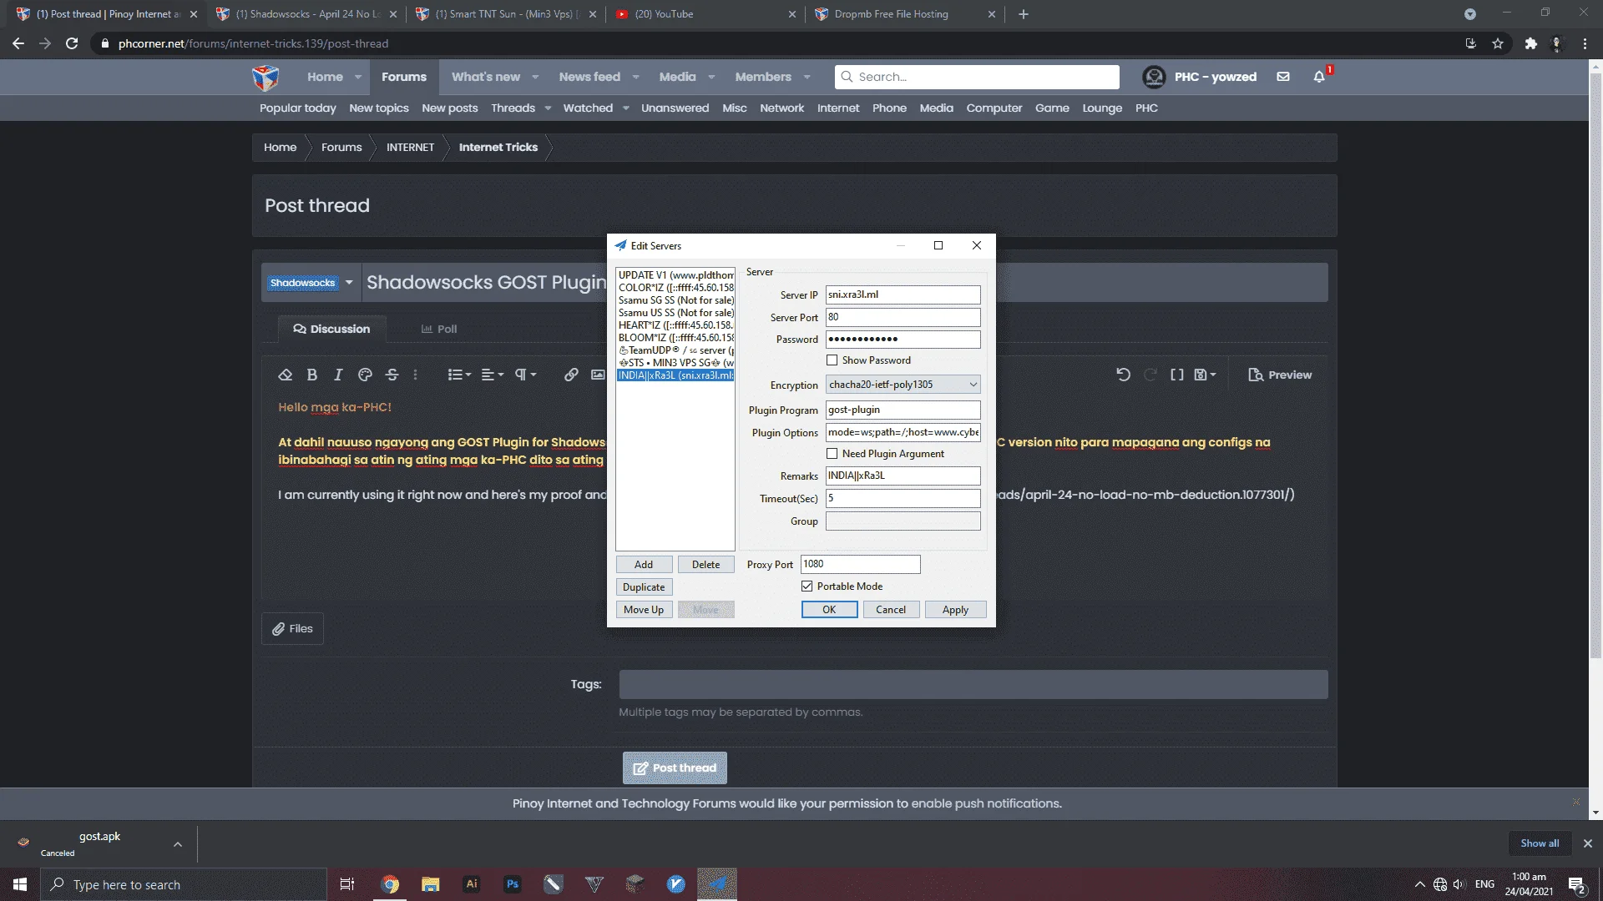The height and width of the screenshot is (901, 1603).
Task: Open Task View on taskbar
Action: click(347, 884)
